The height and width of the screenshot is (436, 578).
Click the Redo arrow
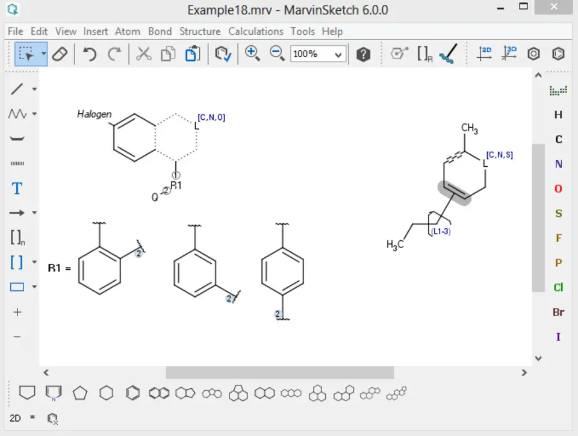click(x=114, y=54)
